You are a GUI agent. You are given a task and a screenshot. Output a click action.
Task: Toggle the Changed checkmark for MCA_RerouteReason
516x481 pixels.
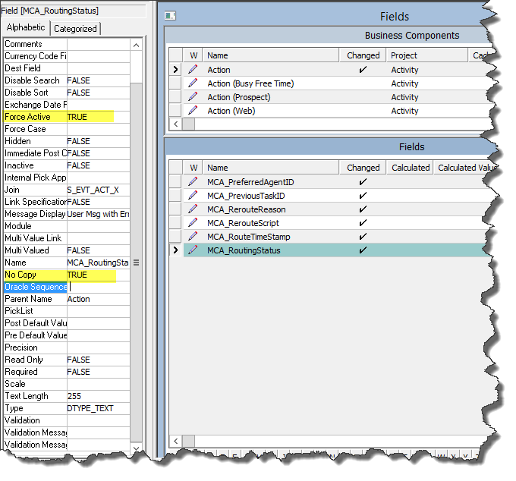click(363, 209)
